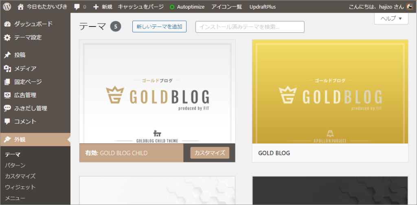
Task: Click the Comments icon in sidebar
Action: pos(7,122)
